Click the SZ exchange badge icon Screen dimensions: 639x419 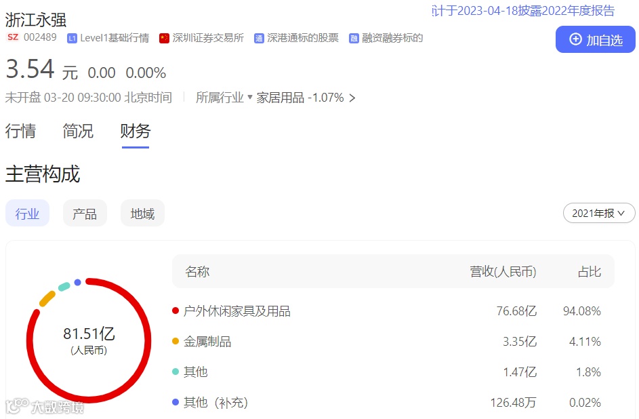(13, 37)
